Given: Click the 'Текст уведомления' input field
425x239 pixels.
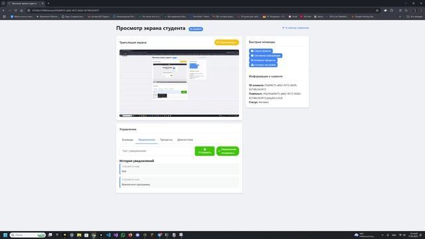Looking at the screenshot, I should tap(157, 151).
